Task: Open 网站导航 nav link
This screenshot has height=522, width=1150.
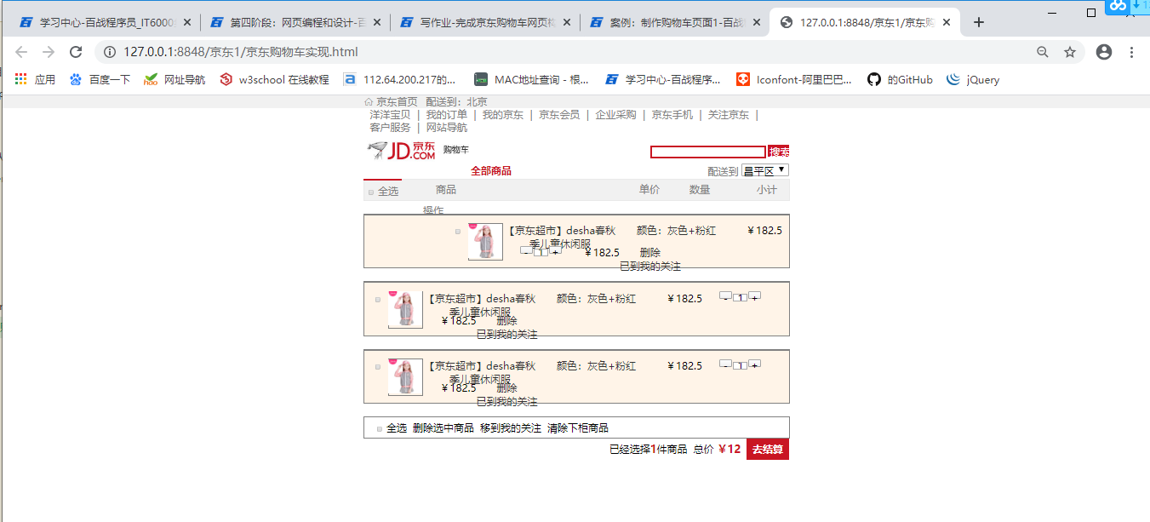Action: click(x=447, y=127)
